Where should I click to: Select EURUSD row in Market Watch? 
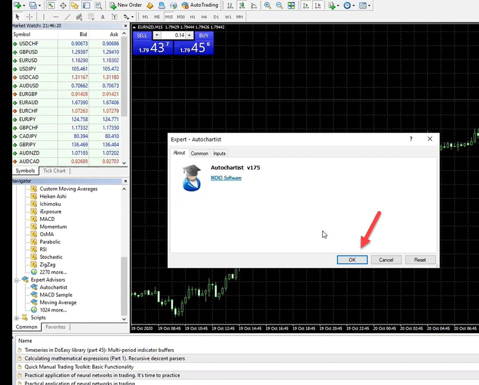click(67, 60)
